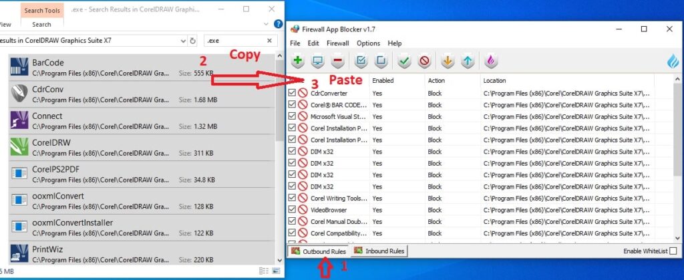Click scroll-up arrow in Firewall list
Image resolution: width=684 pixels, height=280 pixels.
677,80
